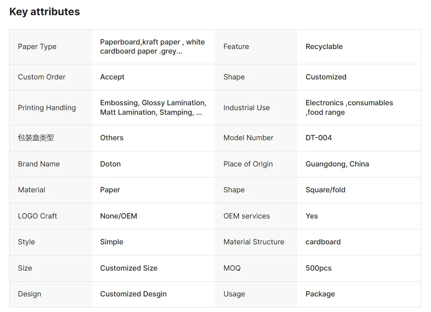Click the Package usage value

pos(320,294)
